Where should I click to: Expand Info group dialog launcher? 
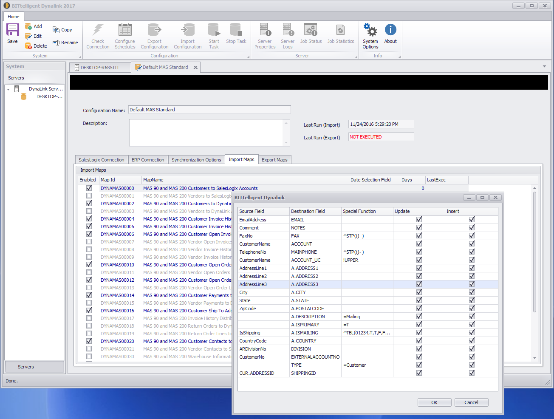click(x=399, y=57)
